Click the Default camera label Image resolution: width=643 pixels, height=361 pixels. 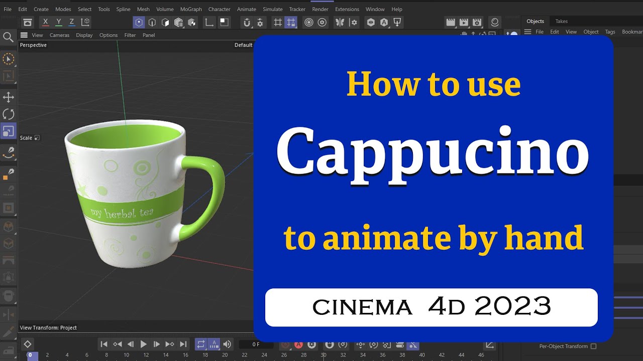pos(243,45)
